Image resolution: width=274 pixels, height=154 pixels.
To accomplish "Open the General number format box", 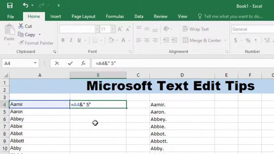I will pos(253,29).
